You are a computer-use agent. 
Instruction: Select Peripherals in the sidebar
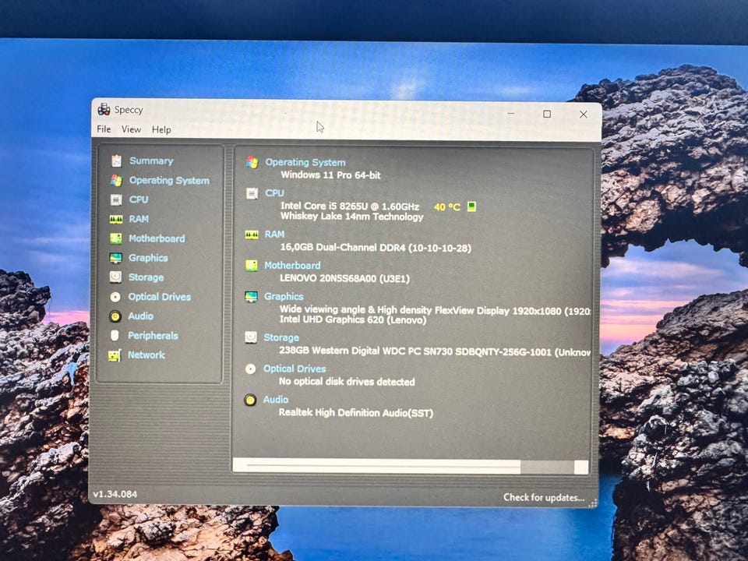tap(153, 335)
